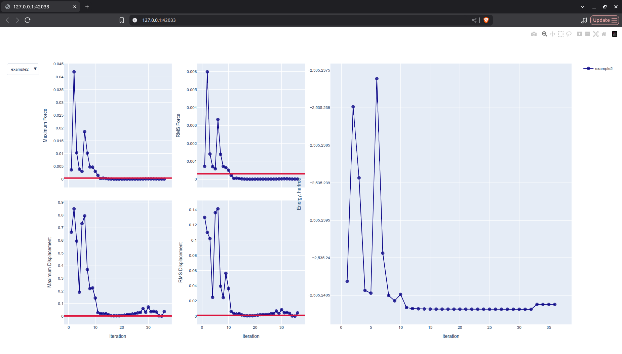This screenshot has width=622, height=354.
Task: Open the Plotly logo link
Action: 615,34
